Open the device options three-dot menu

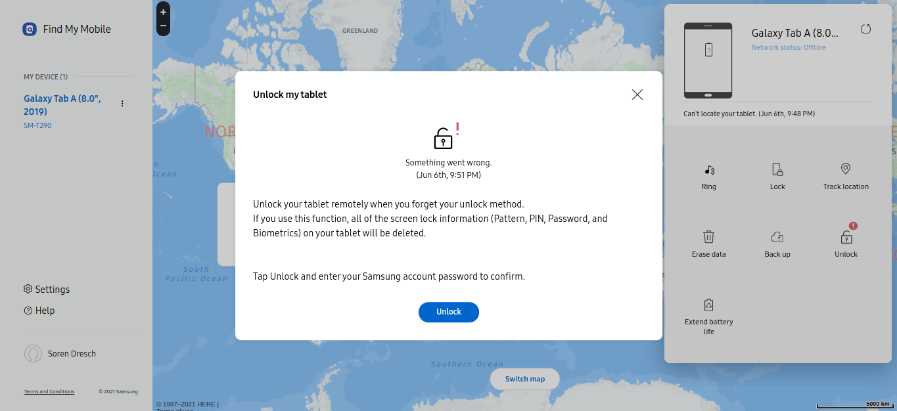point(122,103)
